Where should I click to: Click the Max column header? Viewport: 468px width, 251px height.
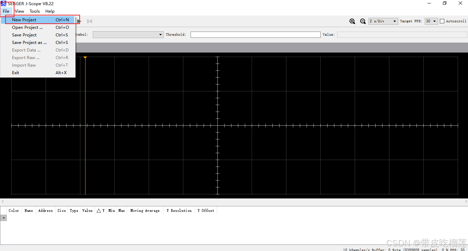click(122, 211)
